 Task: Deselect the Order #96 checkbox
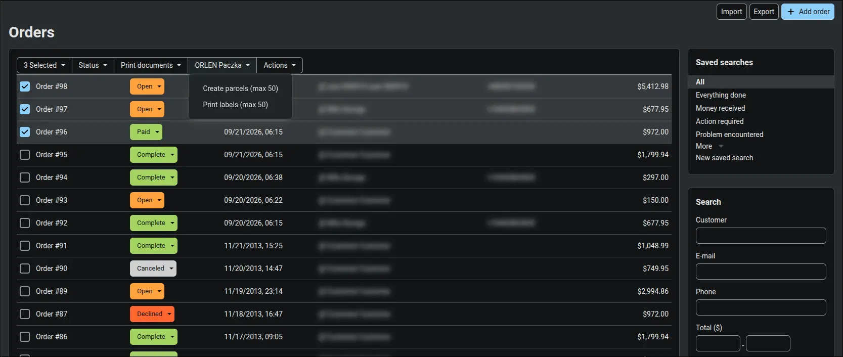pos(25,132)
